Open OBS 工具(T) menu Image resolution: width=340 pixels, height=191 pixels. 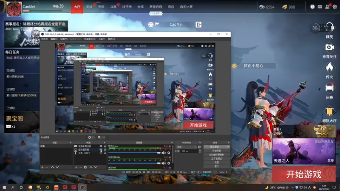pyautogui.click(x=102, y=39)
